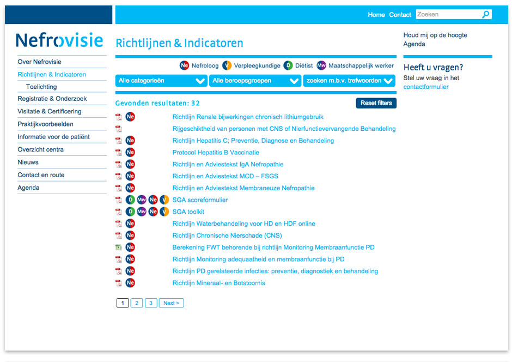Open Protocol Hepatitis B Vaccinatie link
The width and height of the screenshot is (512, 362).
(216, 153)
